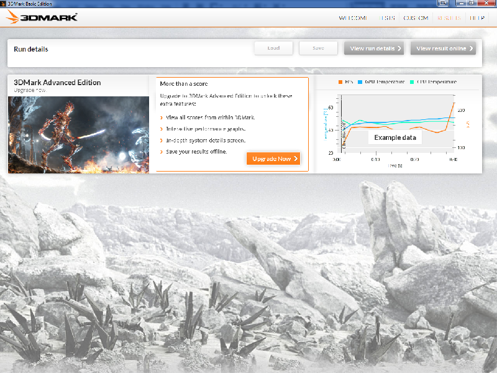Click the Fire Strike promotional artwork thumbnail

(78, 135)
